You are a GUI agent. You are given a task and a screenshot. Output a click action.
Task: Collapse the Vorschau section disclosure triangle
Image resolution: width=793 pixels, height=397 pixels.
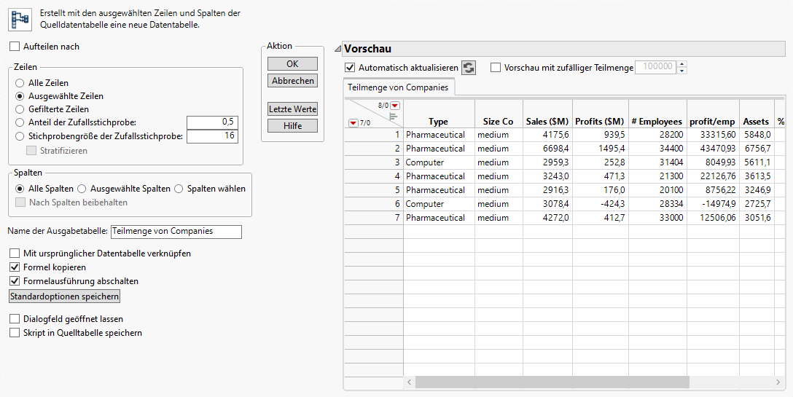[x=337, y=50]
